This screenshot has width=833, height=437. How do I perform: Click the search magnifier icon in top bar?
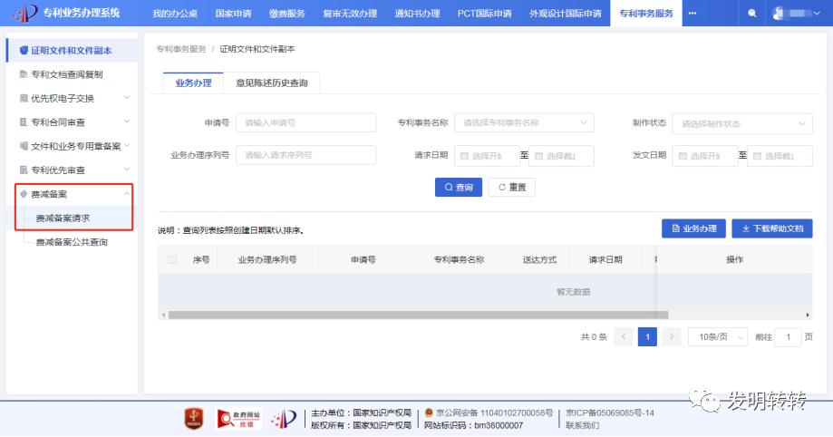click(751, 14)
